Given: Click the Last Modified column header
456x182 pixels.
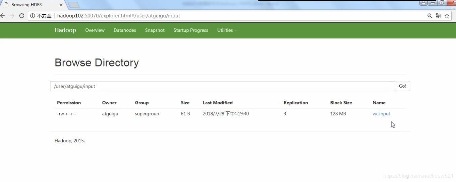Looking at the screenshot, I should point(218,103).
